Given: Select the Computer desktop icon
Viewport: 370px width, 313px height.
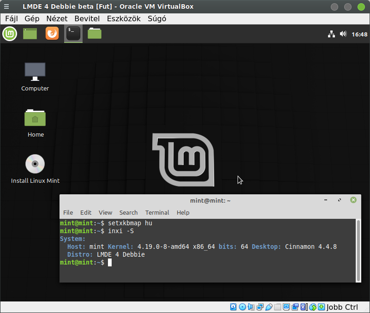Looking at the screenshot, I should tap(35, 77).
